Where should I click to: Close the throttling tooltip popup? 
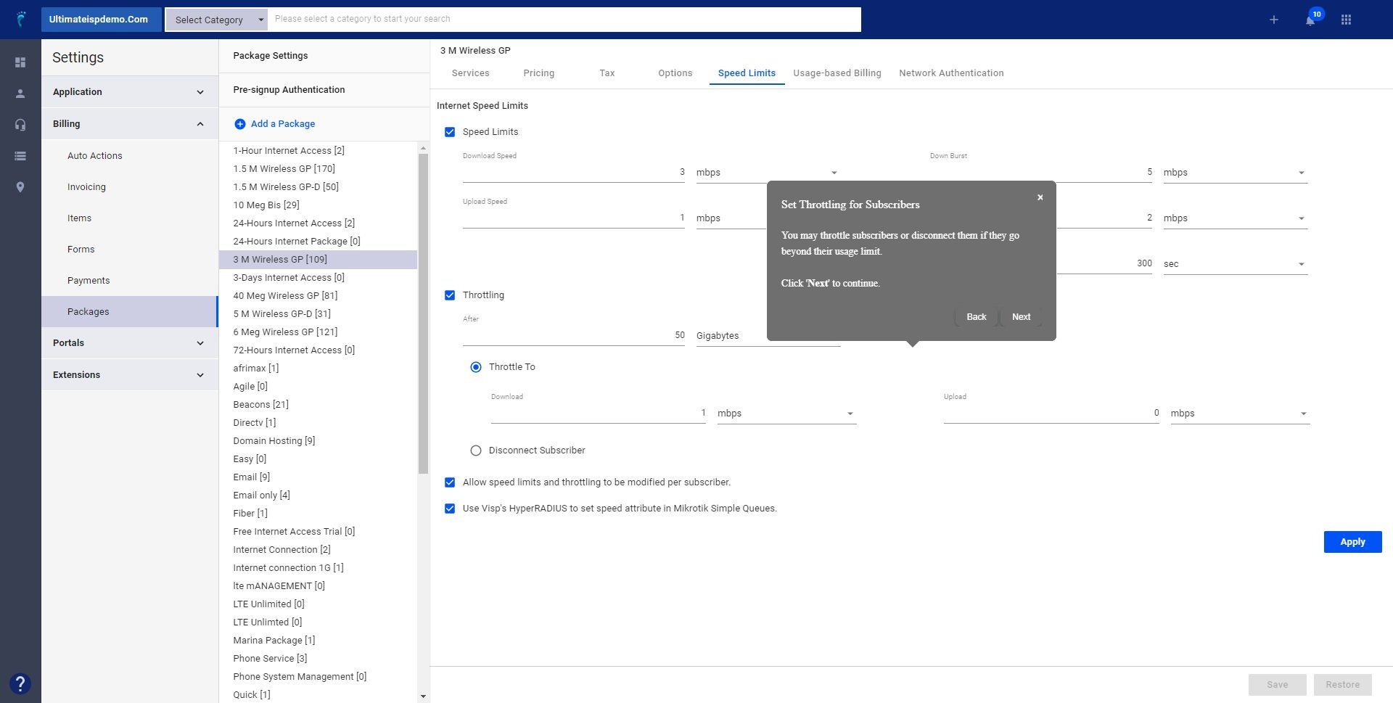pyautogui.click(x=1040, y=197)
